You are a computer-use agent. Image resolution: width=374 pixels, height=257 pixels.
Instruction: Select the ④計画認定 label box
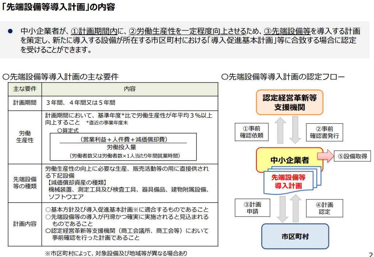(324, 208)
